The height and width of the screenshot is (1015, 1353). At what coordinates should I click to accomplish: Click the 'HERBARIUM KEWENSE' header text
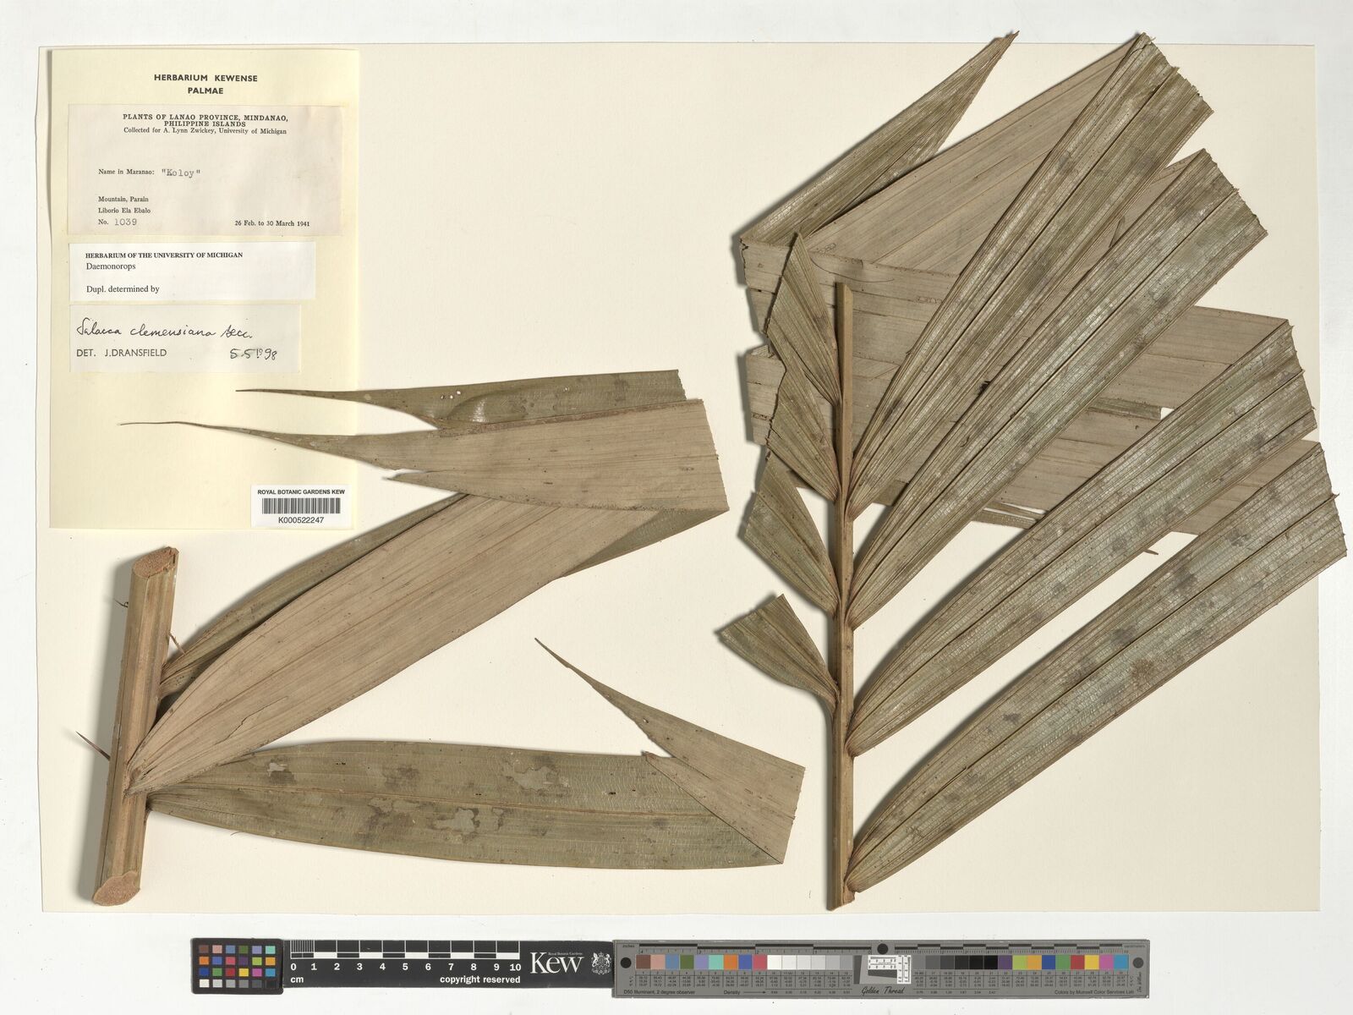205,78
